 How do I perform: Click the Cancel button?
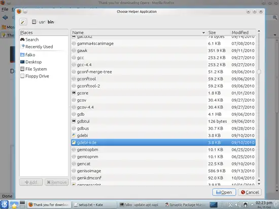tap(250, 192)
